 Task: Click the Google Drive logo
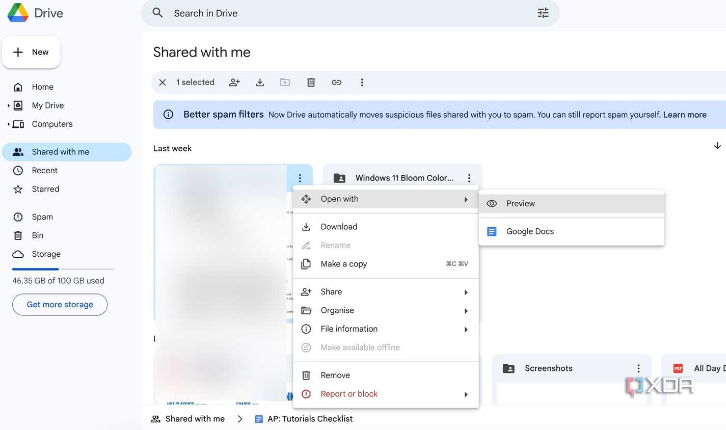tap(18, 13)
